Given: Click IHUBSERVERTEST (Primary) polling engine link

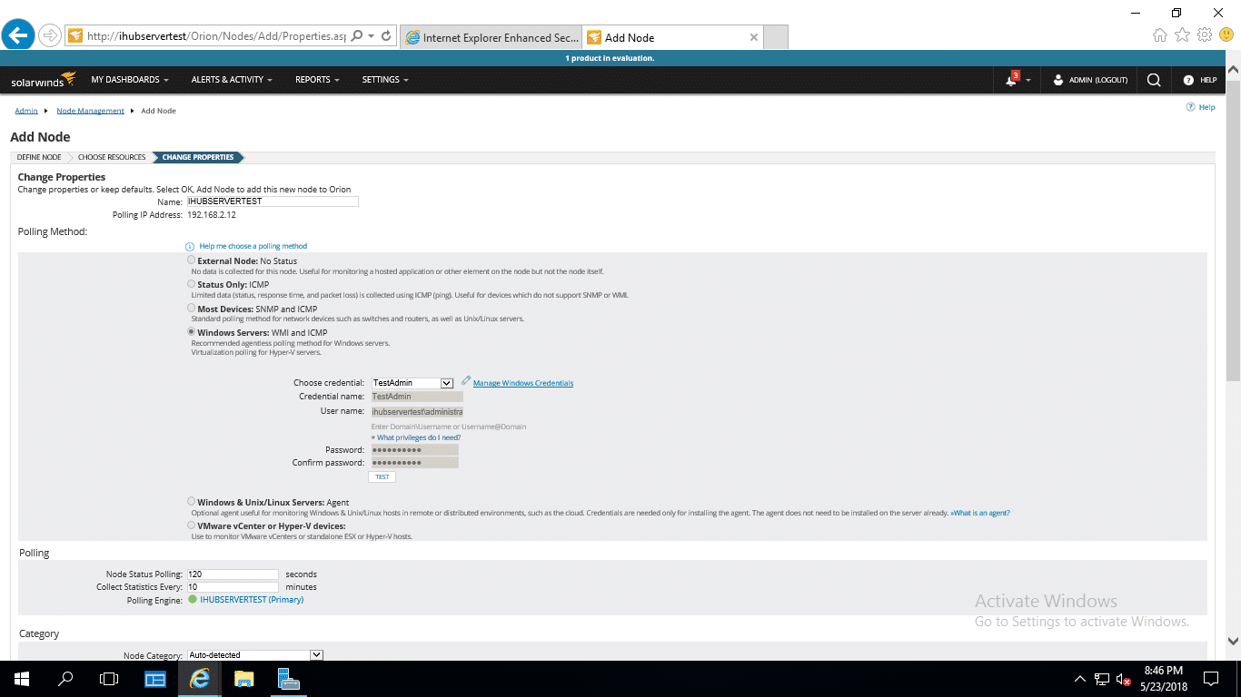Looking at the screenshot, I should coord(252,600).
